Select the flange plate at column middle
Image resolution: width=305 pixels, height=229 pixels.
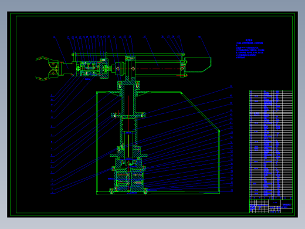tap(128, 115)
